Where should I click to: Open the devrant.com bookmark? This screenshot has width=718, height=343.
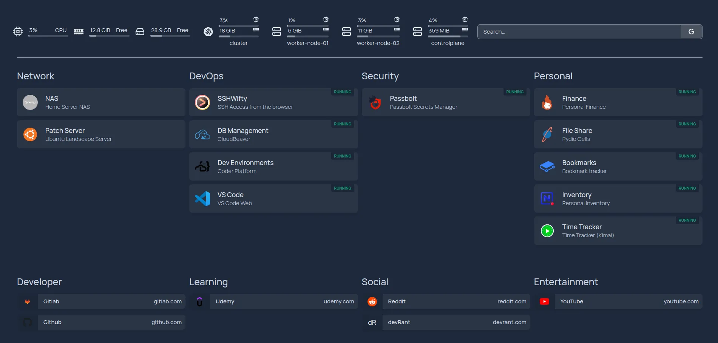[456, 322]
